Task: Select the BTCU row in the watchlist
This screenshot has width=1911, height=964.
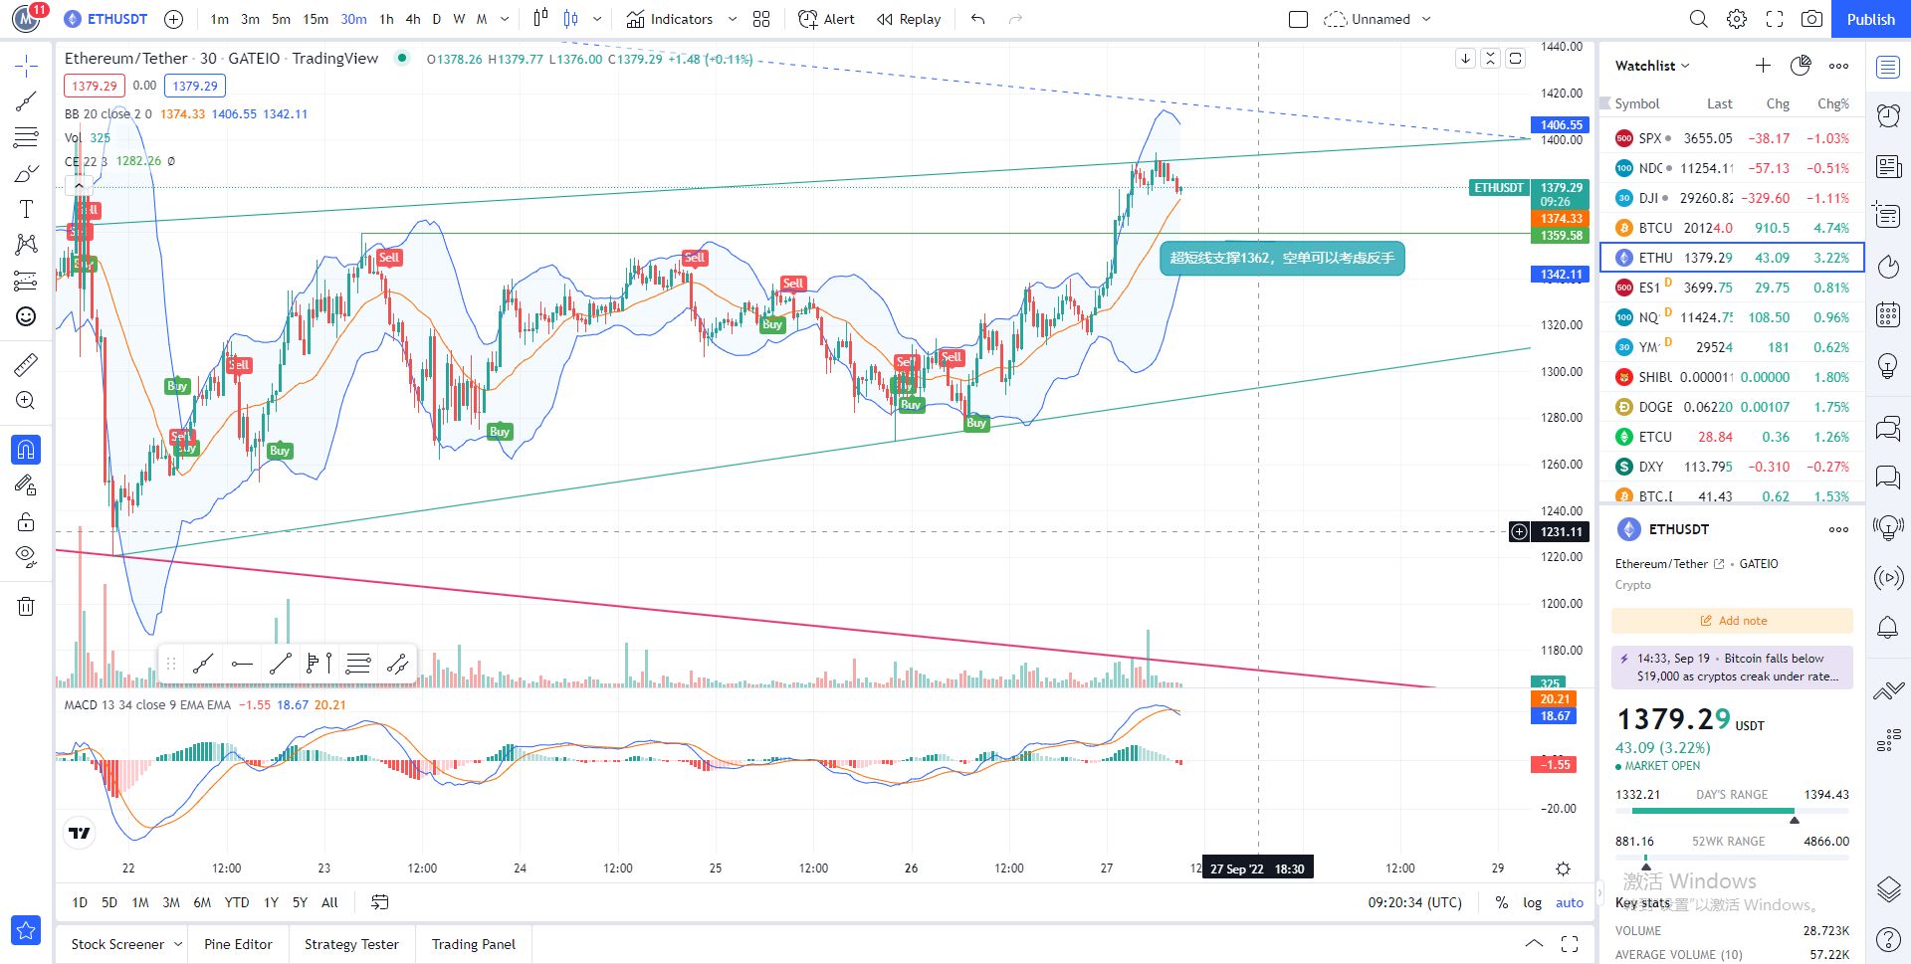Action: tap(1732, 228)
